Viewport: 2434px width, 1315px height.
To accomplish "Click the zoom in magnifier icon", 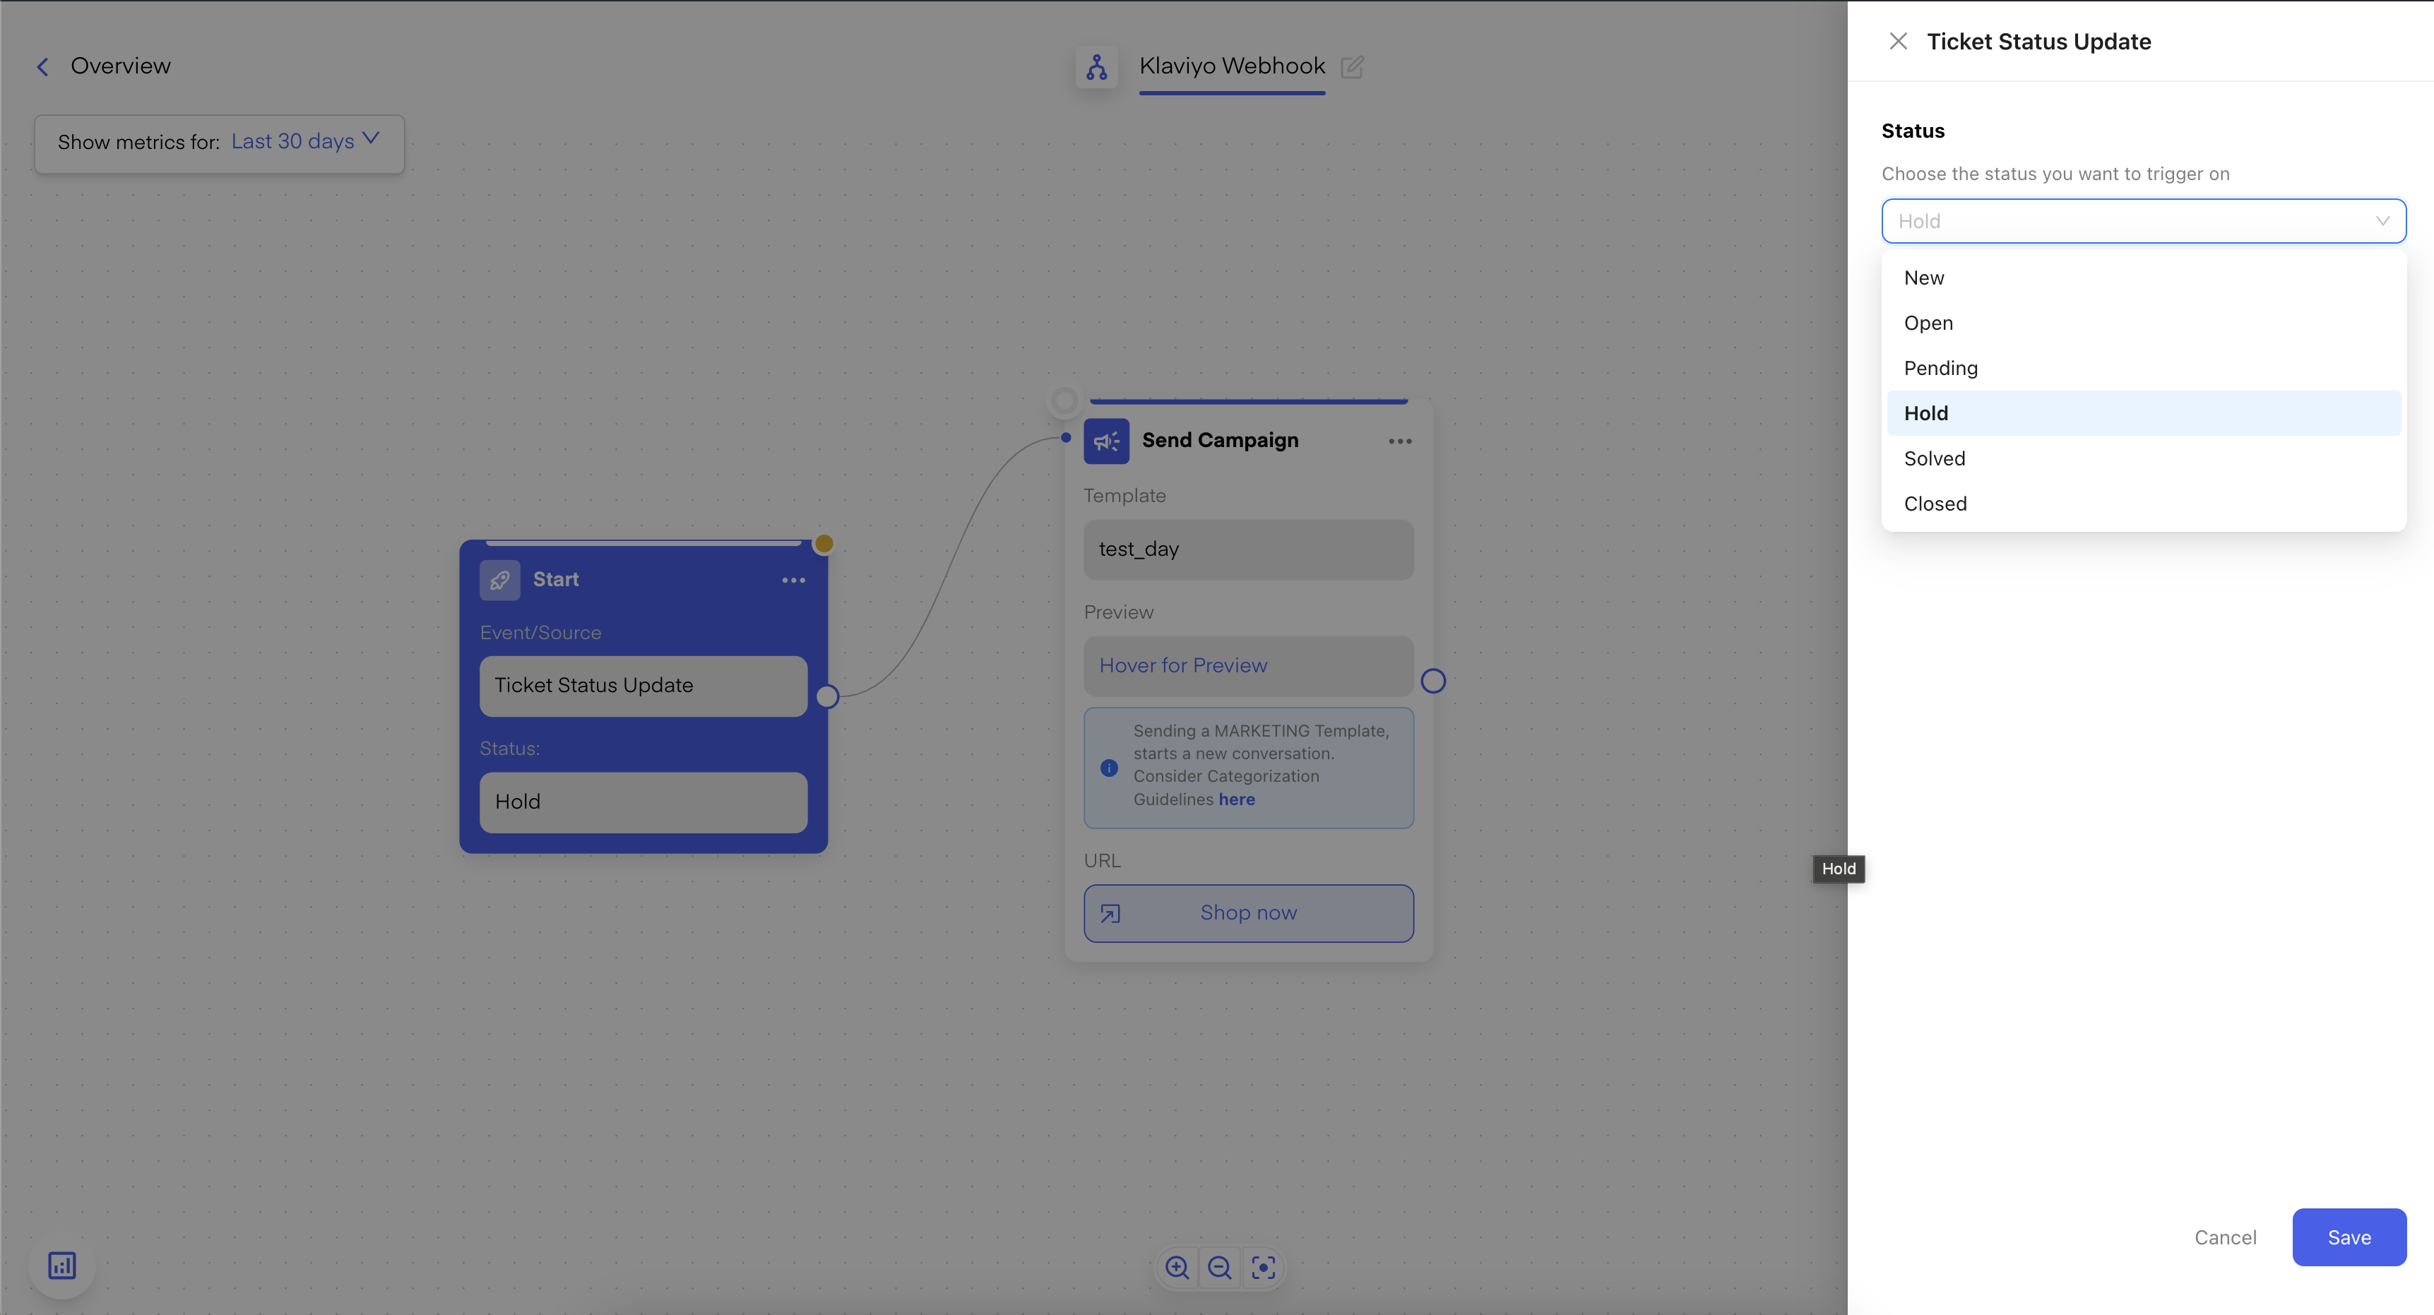I will click(1176, 1267).
